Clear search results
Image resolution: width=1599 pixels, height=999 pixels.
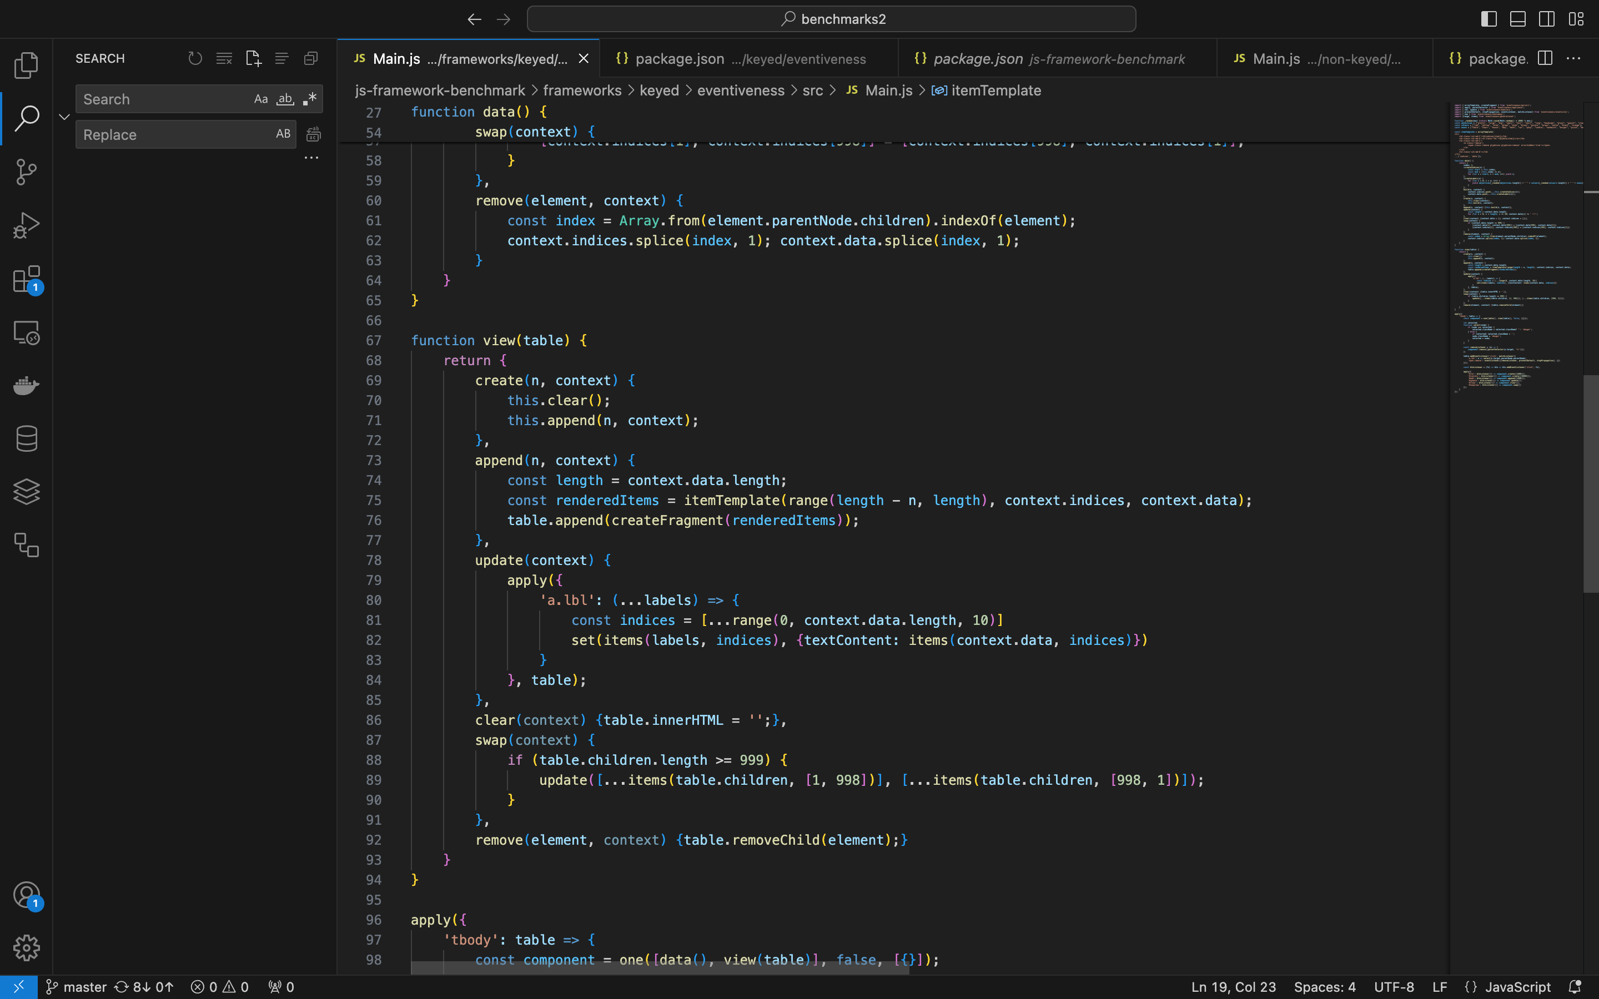[224, 58]
